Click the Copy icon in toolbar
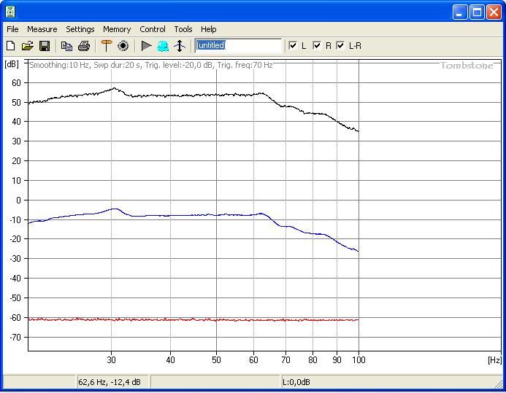Viewport: 506px width, 393px height. coord(66,46)
